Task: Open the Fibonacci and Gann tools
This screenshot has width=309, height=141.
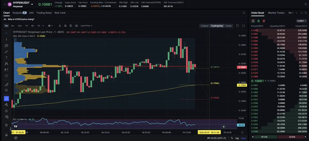Action: coord(6,45)
